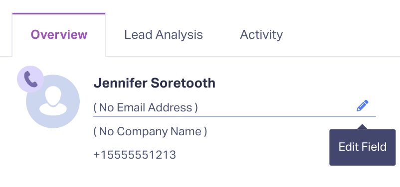Screen dimensions: 400x187
Task: Select the lead's phone number line
Action: (x=135, y=155)
